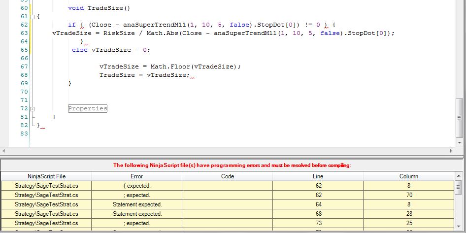Click the error list vertical scrollbar thumb
466x233 pixels.
pos(458,188)
